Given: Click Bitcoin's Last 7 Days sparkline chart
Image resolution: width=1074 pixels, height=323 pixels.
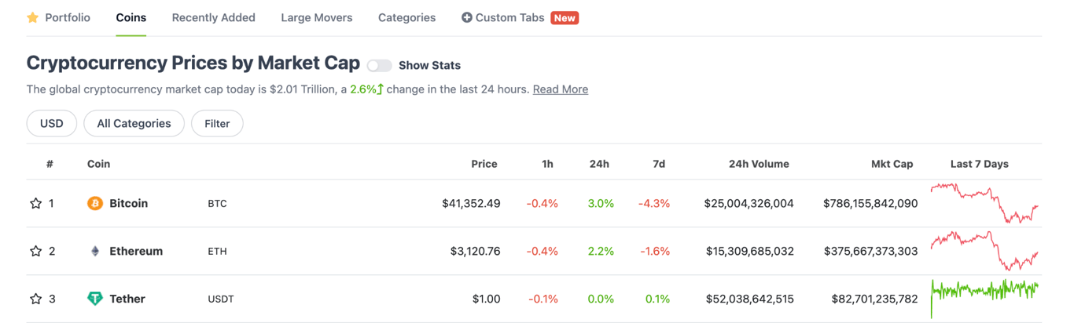Looking at the screenshot, I should 984,204.
